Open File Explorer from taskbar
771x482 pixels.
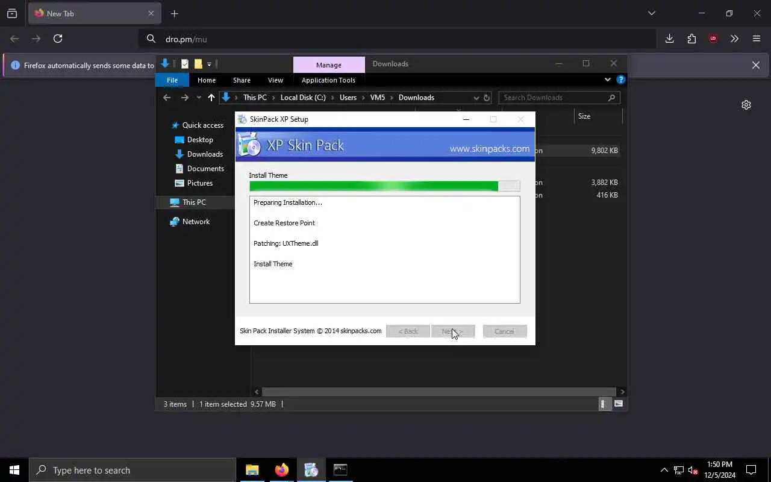(x=252, y=470)
